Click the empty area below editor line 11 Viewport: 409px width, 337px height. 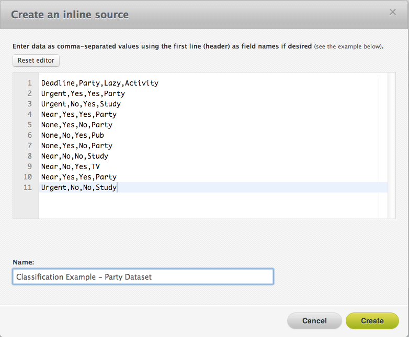pos(209,206)
